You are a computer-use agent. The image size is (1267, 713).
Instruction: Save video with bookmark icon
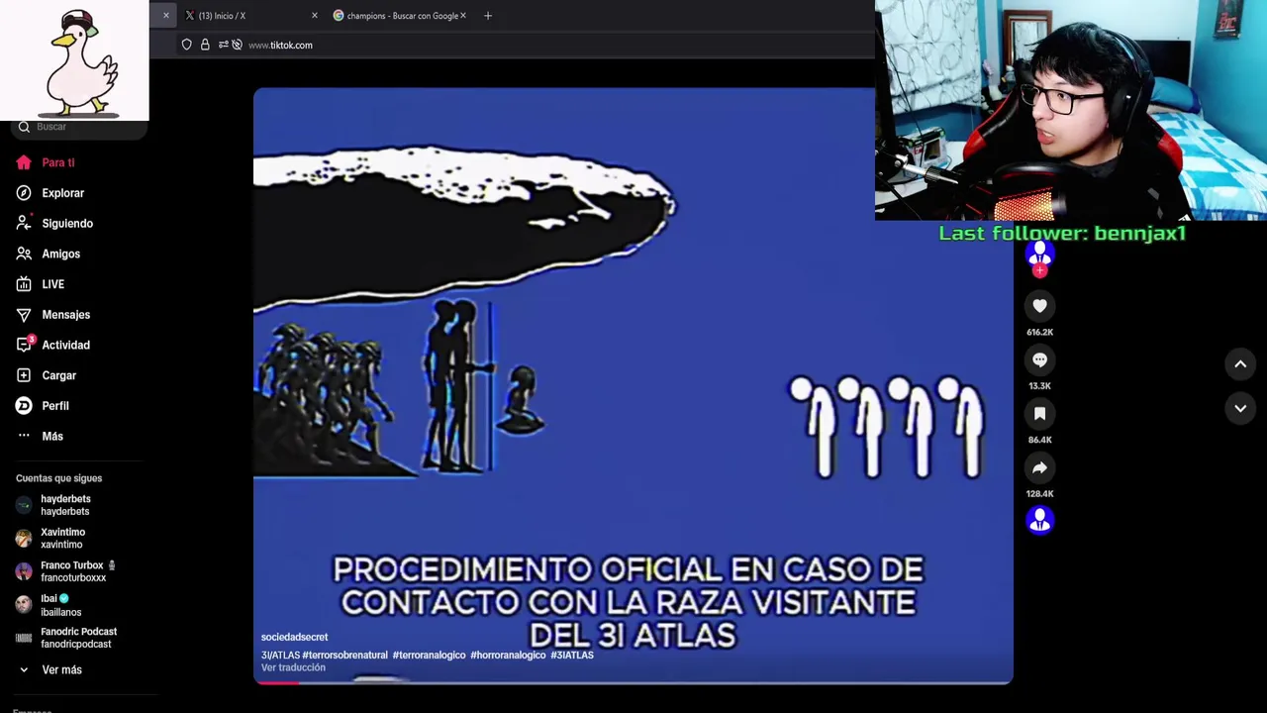[x=1039, y=414]
